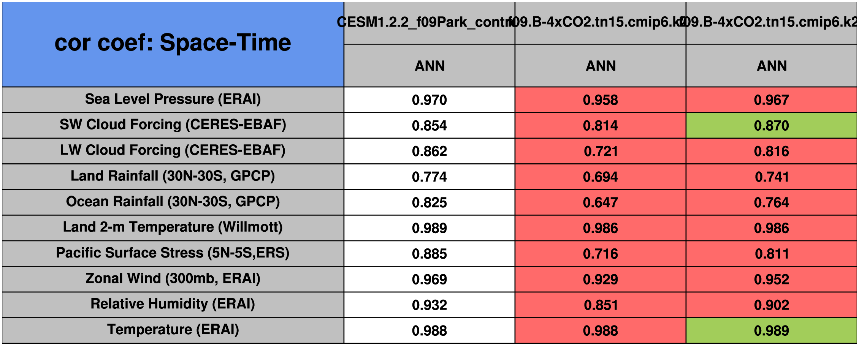Click the white cell showing 0.970
This screenshot has height=346, width=859.
click(429, 100)
